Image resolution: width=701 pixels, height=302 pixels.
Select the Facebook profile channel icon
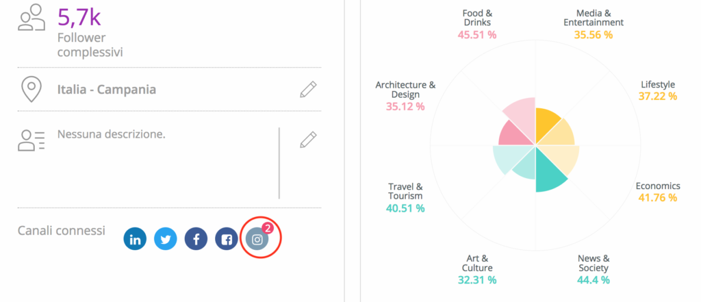196,239
